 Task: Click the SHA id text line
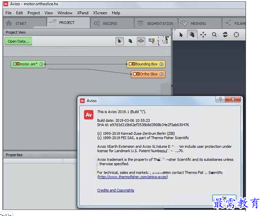coord(143,125)
